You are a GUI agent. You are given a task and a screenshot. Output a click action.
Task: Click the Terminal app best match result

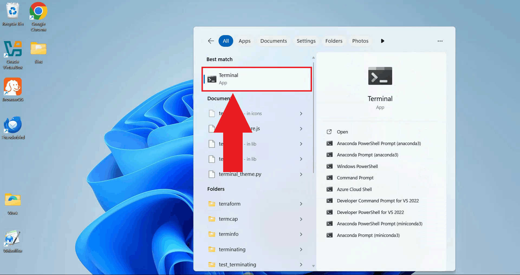[256, 79]
